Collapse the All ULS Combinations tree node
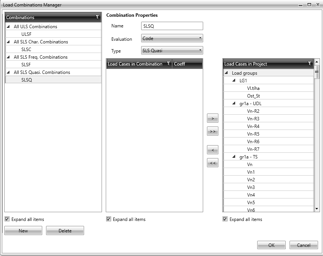Screen dimensions: 323x256 pyautogui.click(x=8, y=27)
